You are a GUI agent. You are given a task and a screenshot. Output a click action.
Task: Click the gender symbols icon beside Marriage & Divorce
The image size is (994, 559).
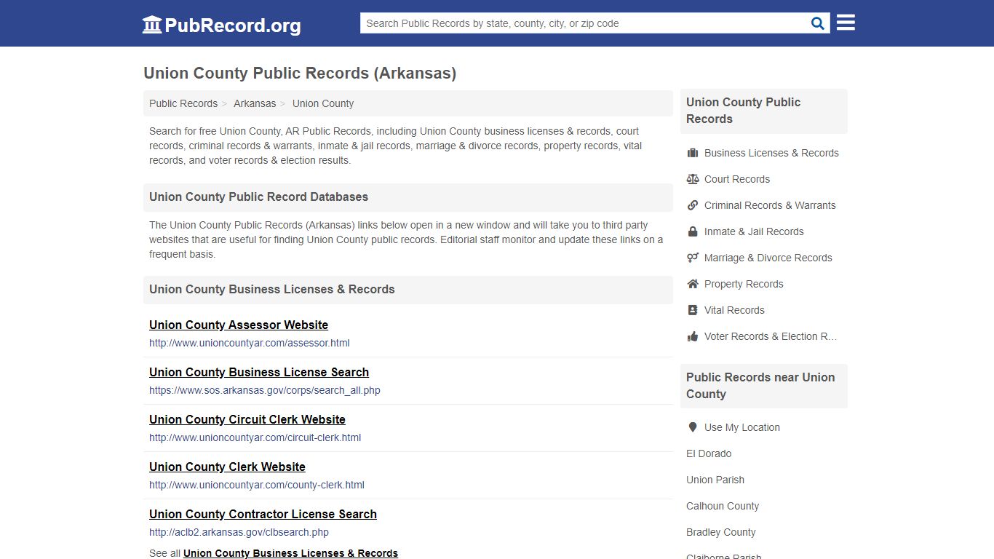[693, 258]
